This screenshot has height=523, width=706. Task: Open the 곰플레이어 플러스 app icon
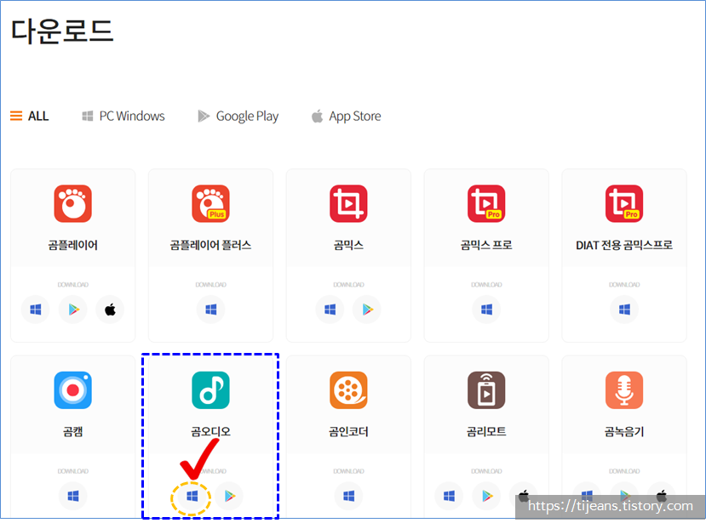(210, 204)
